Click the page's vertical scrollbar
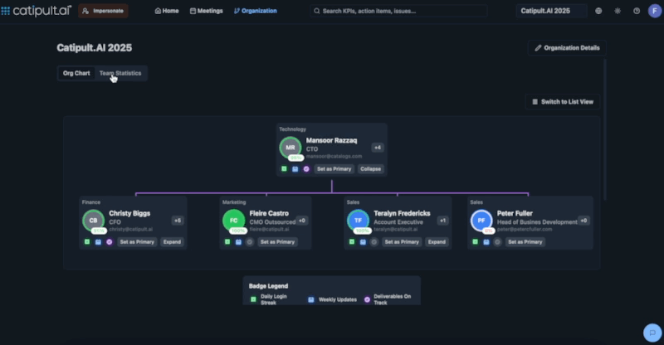Viewport: 664px width, 345px height. 605,124
